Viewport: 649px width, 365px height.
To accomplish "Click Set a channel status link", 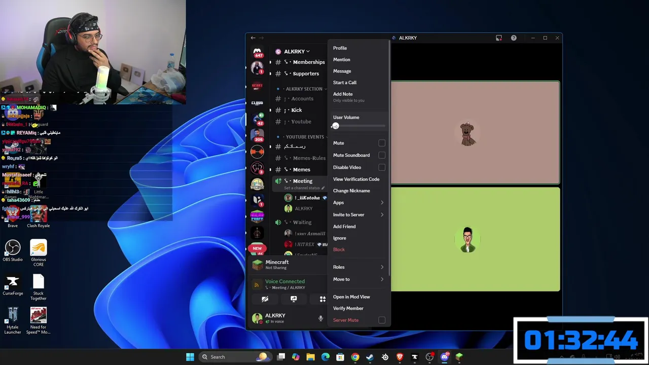I will pos(304,188).
